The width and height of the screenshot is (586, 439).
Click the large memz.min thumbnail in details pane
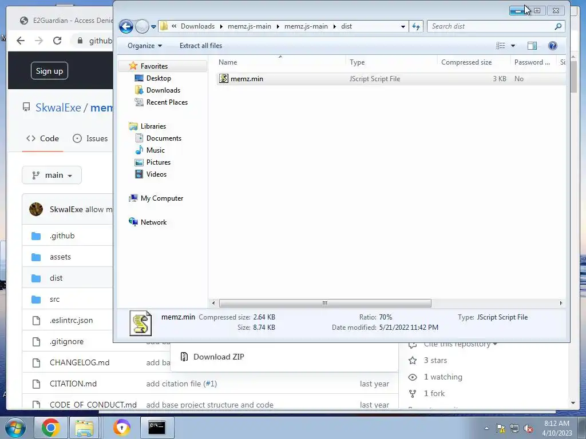click(141, 324)
